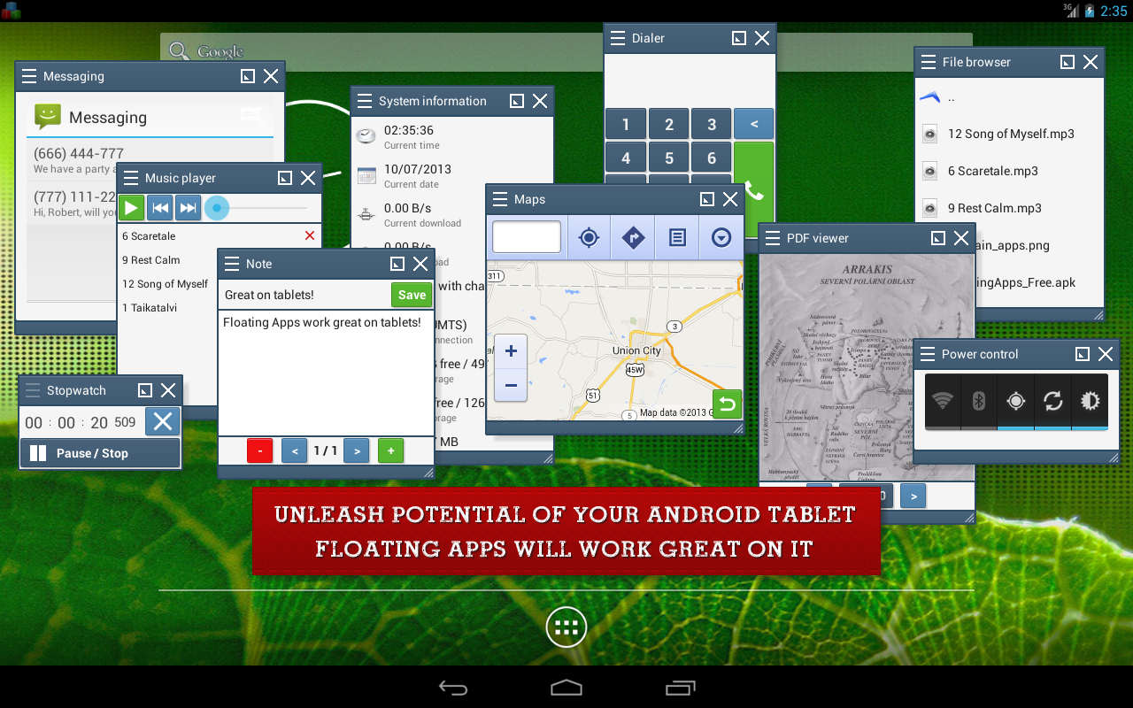Screen dimensions: 1133x708
Task: Open the compose message icon in Messaging
Action: 250,114
